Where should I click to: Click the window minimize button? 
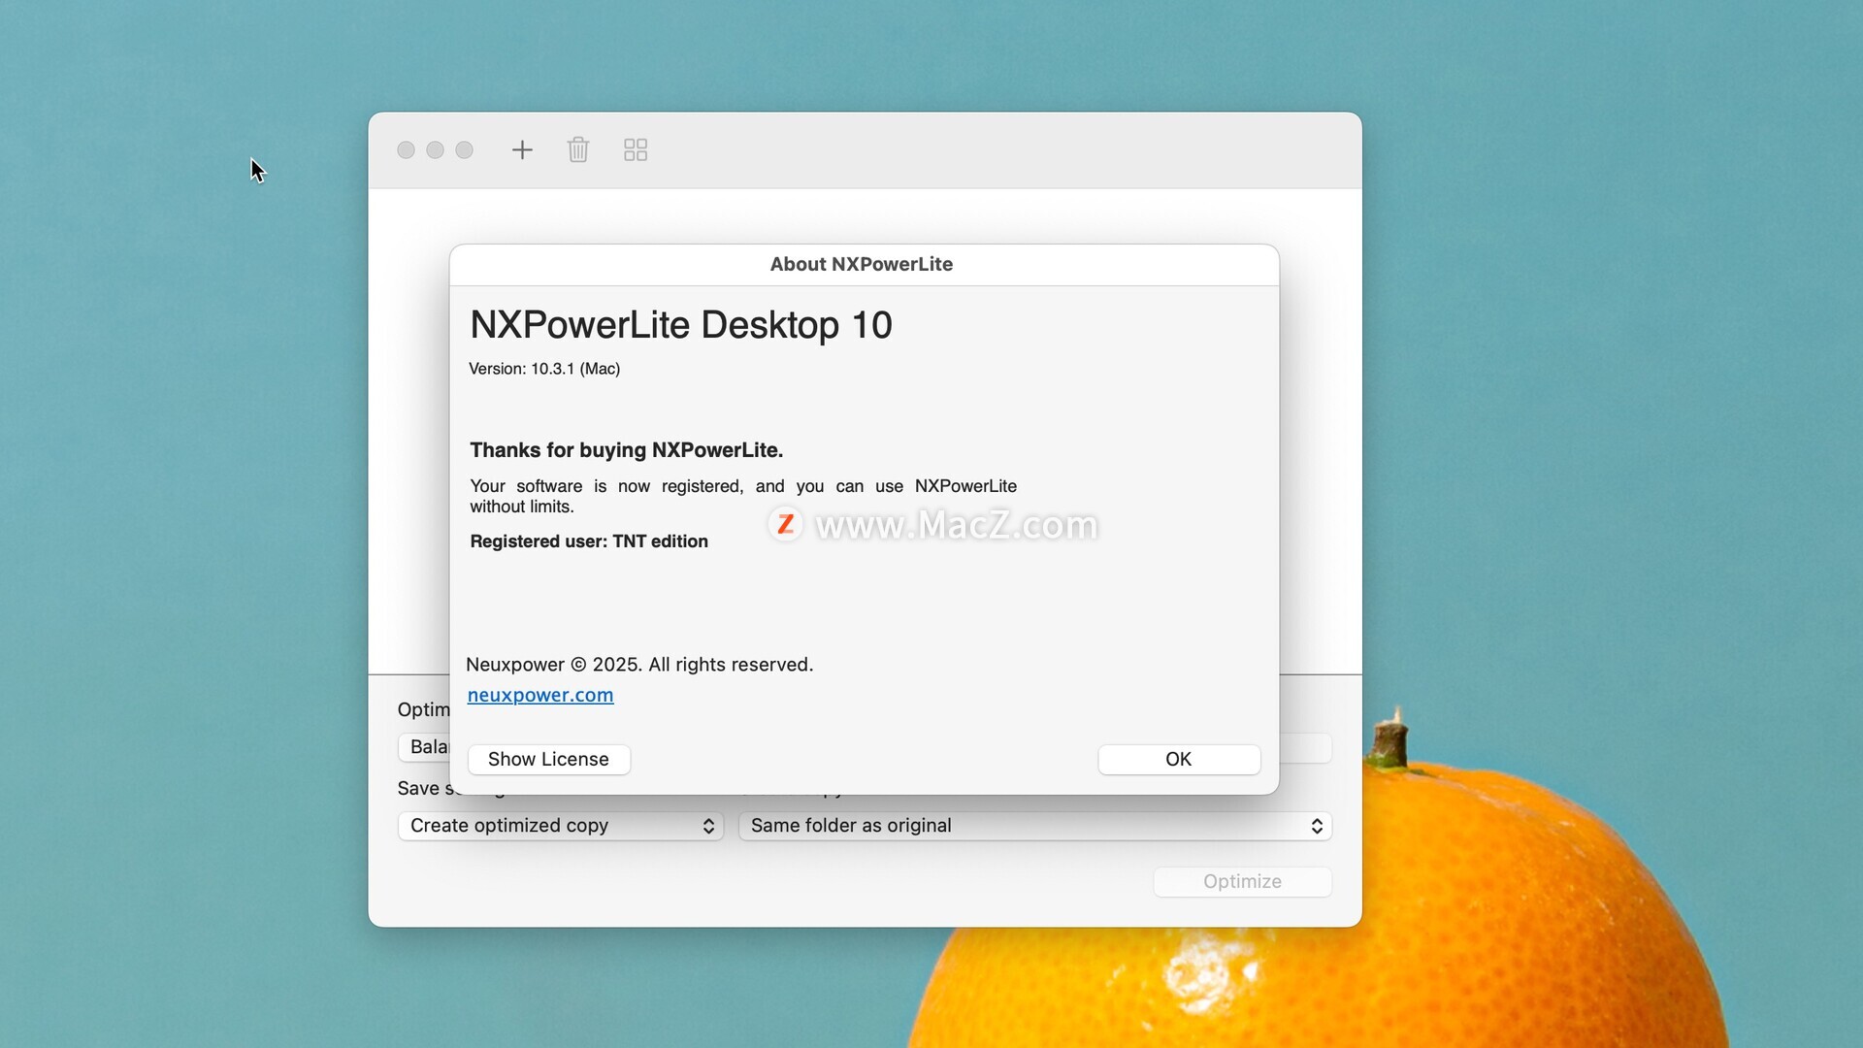[436, 149]
